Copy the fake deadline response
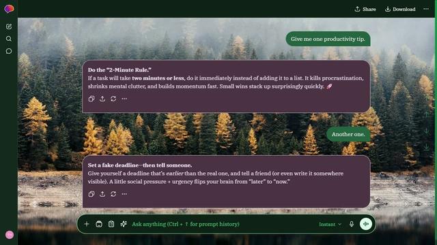Image resolution: width=437 pixels, height=245 pixels. click(91, 194)
